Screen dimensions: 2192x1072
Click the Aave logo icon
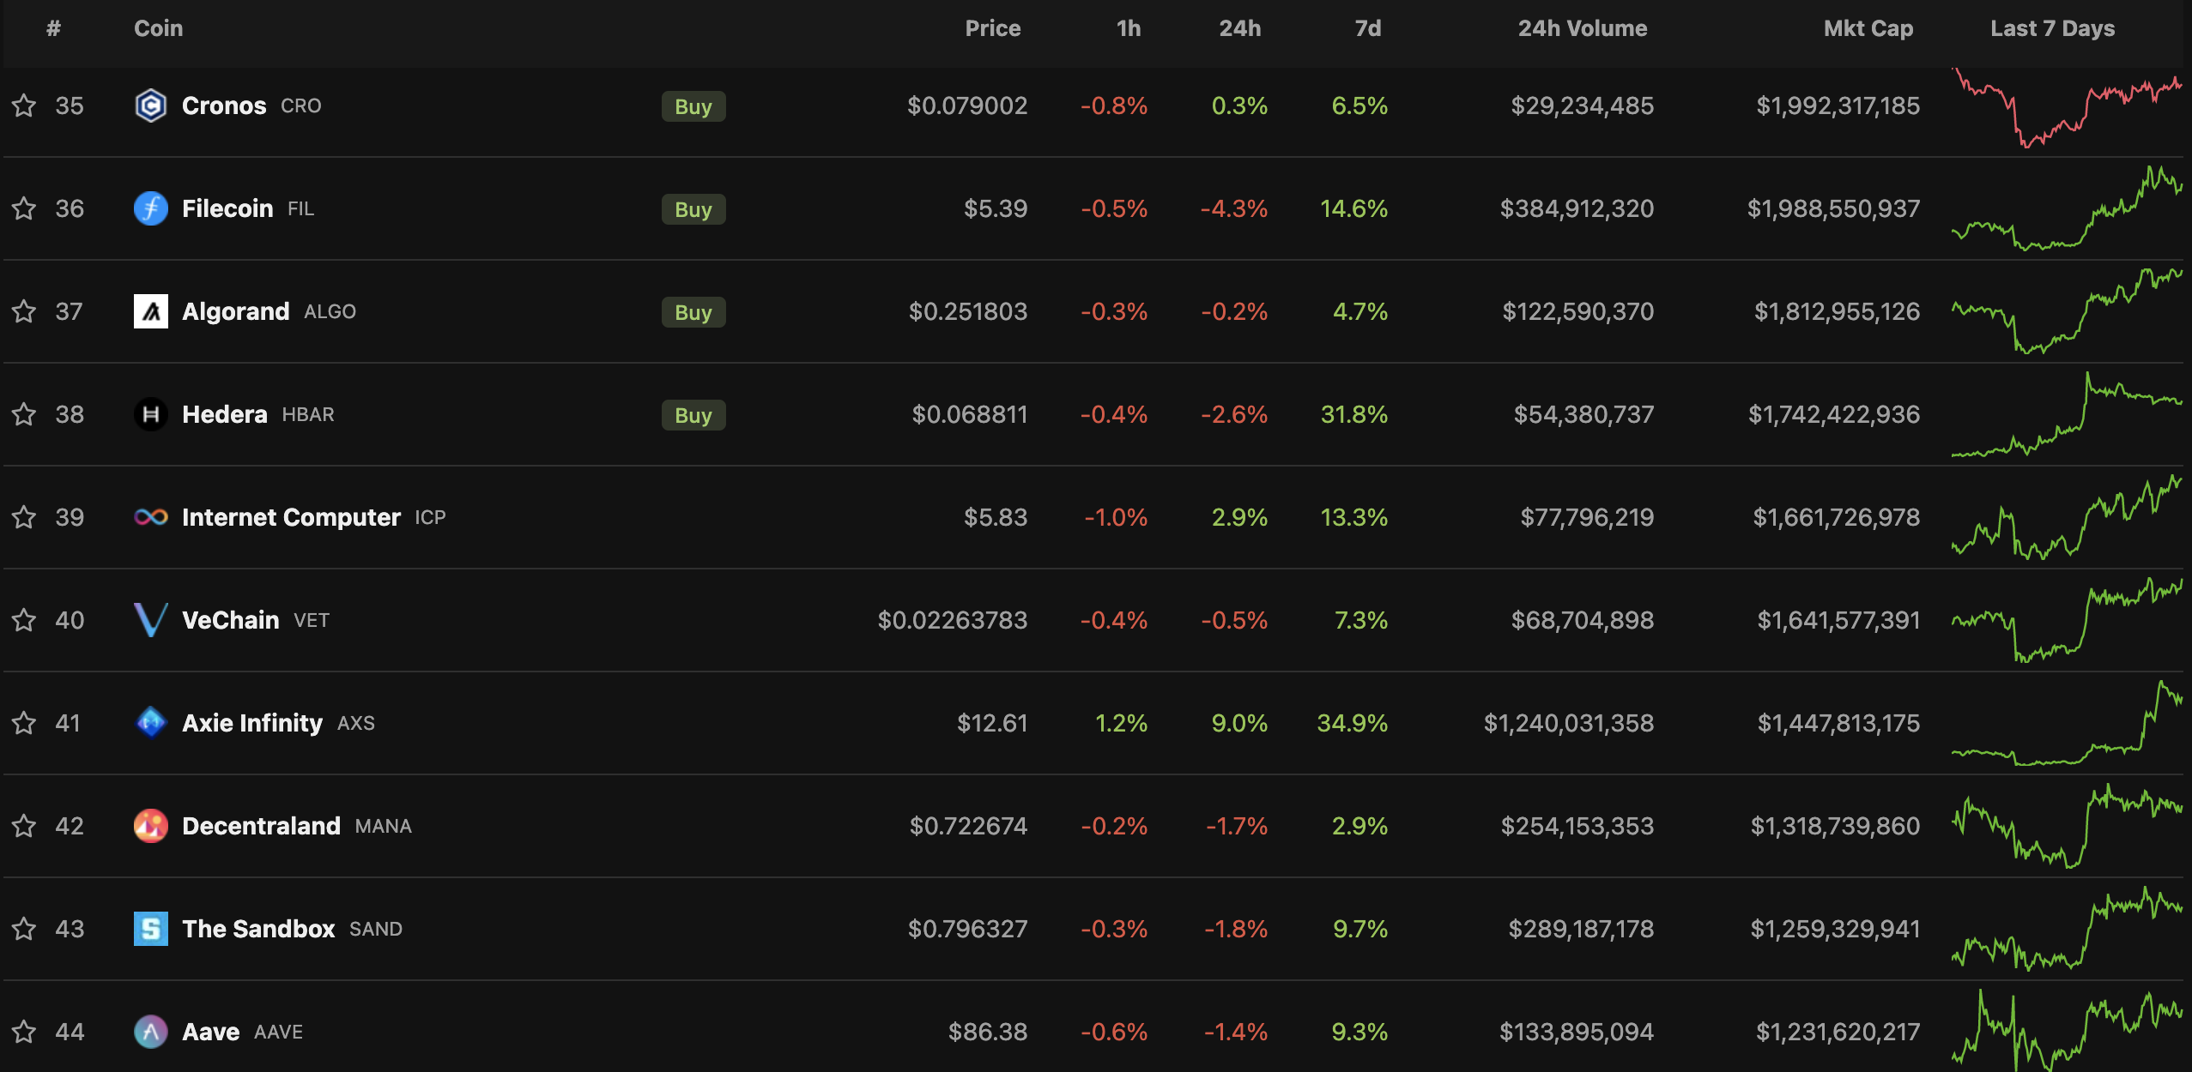[151, 1032]
